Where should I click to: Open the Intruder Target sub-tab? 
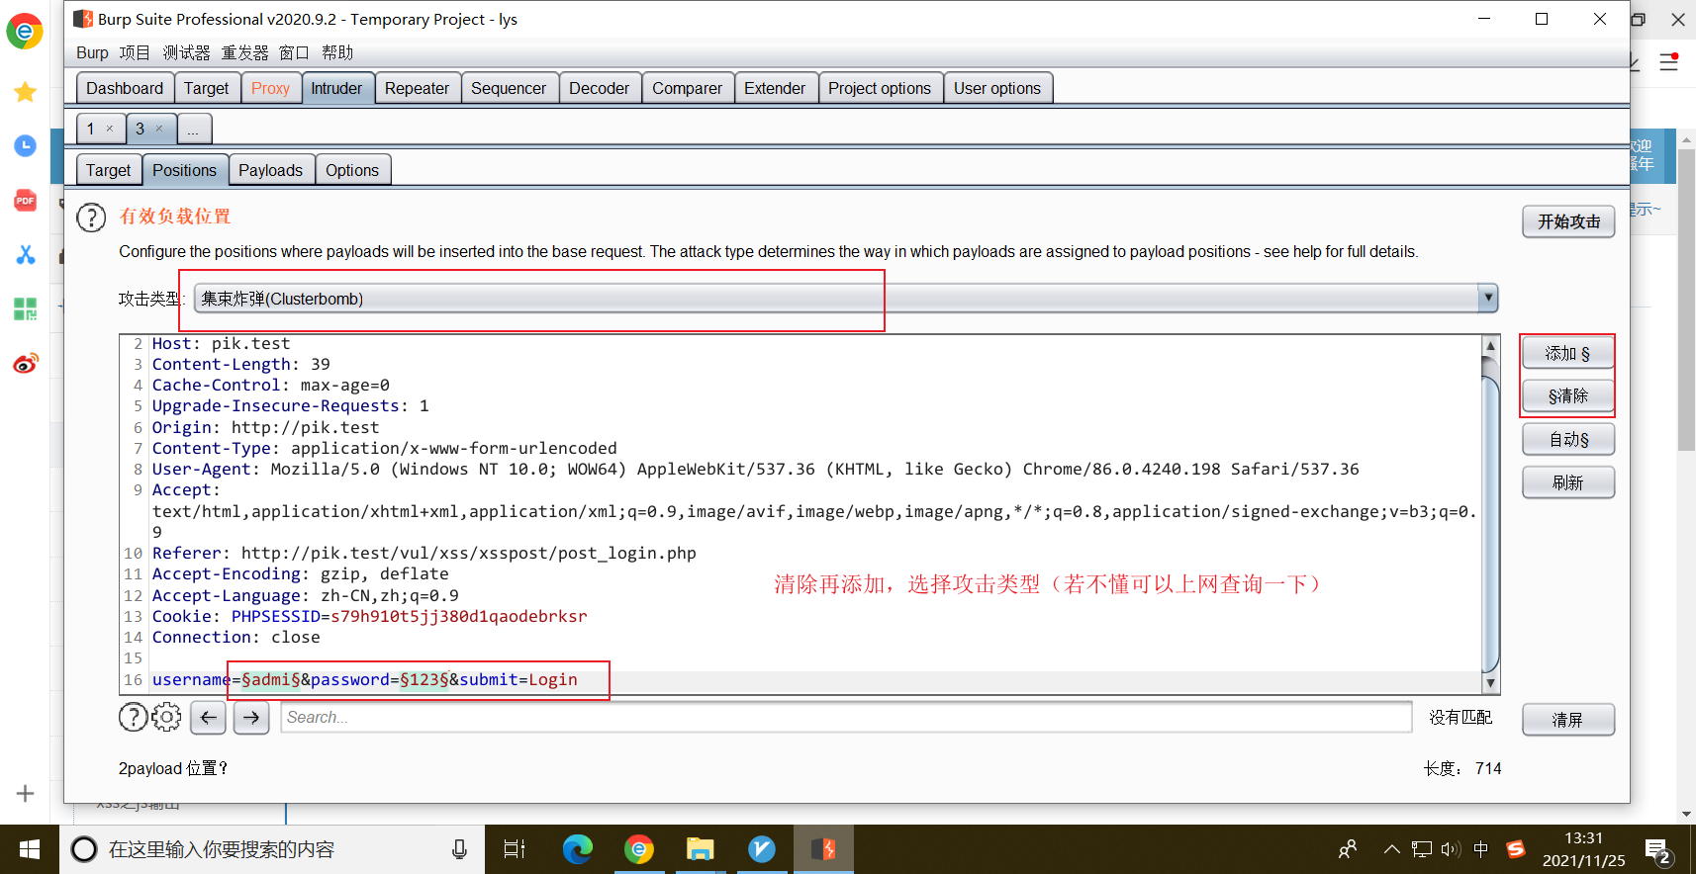point(108,170)
